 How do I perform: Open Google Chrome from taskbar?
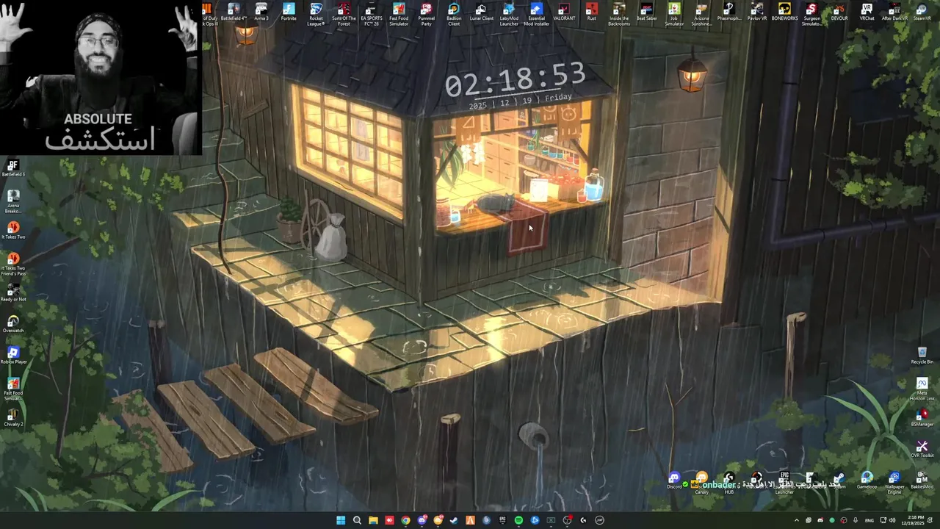point(405,520)
